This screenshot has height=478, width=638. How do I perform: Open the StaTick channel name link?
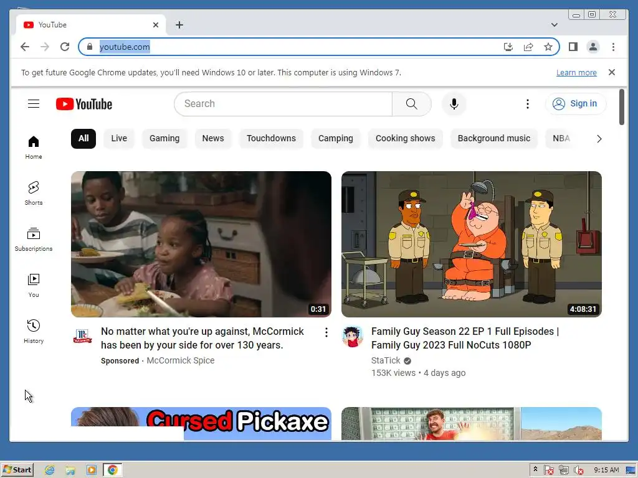coord(385,360)
